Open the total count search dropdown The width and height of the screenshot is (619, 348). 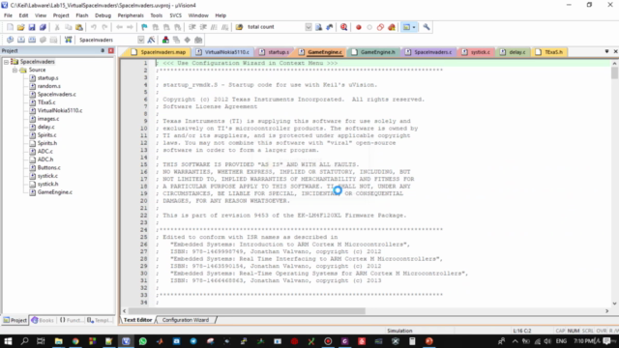point(309,27)
